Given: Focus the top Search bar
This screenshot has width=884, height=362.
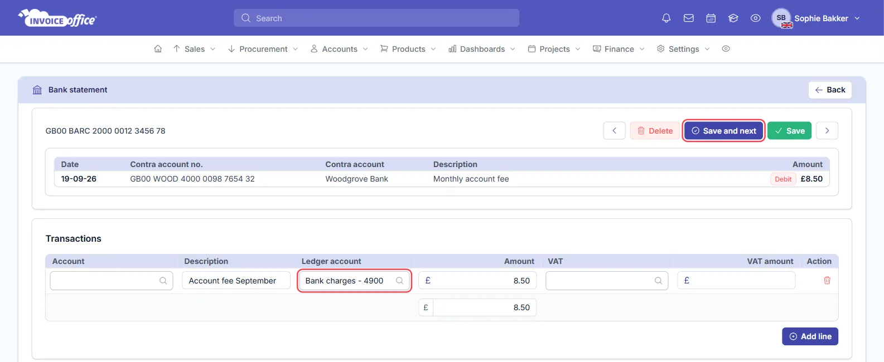Looking at the screenshot, I should click(x=376, y=18).
